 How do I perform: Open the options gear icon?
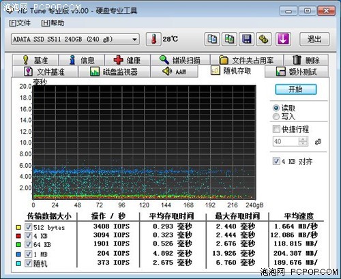[264, 39]
